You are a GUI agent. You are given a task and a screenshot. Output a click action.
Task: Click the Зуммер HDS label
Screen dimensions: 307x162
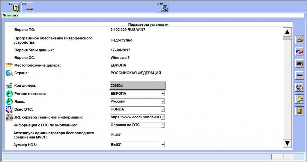tap(25, 145)
